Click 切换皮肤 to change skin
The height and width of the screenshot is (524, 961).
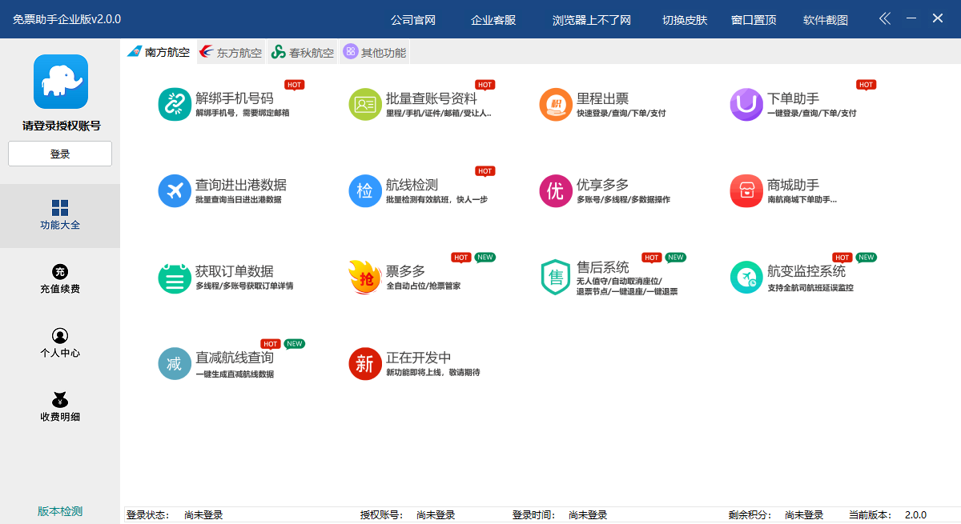click(x=685, y=20)
